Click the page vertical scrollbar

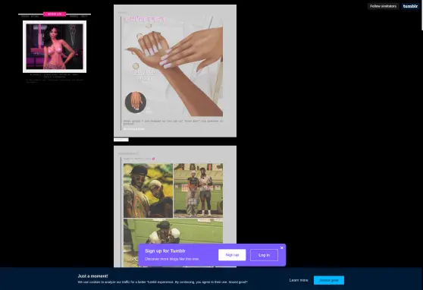[x=422, y=15]
